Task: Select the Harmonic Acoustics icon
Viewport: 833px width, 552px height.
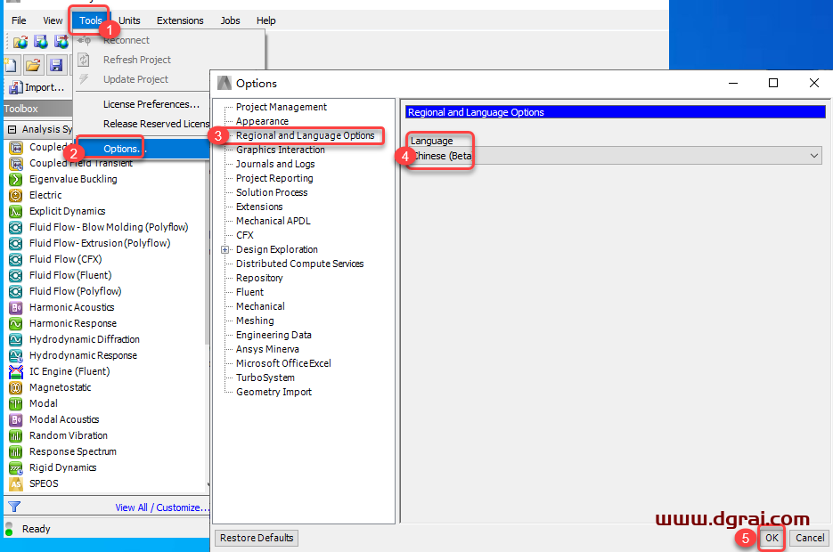Action: pyautogui.click(x=16, y=307)
